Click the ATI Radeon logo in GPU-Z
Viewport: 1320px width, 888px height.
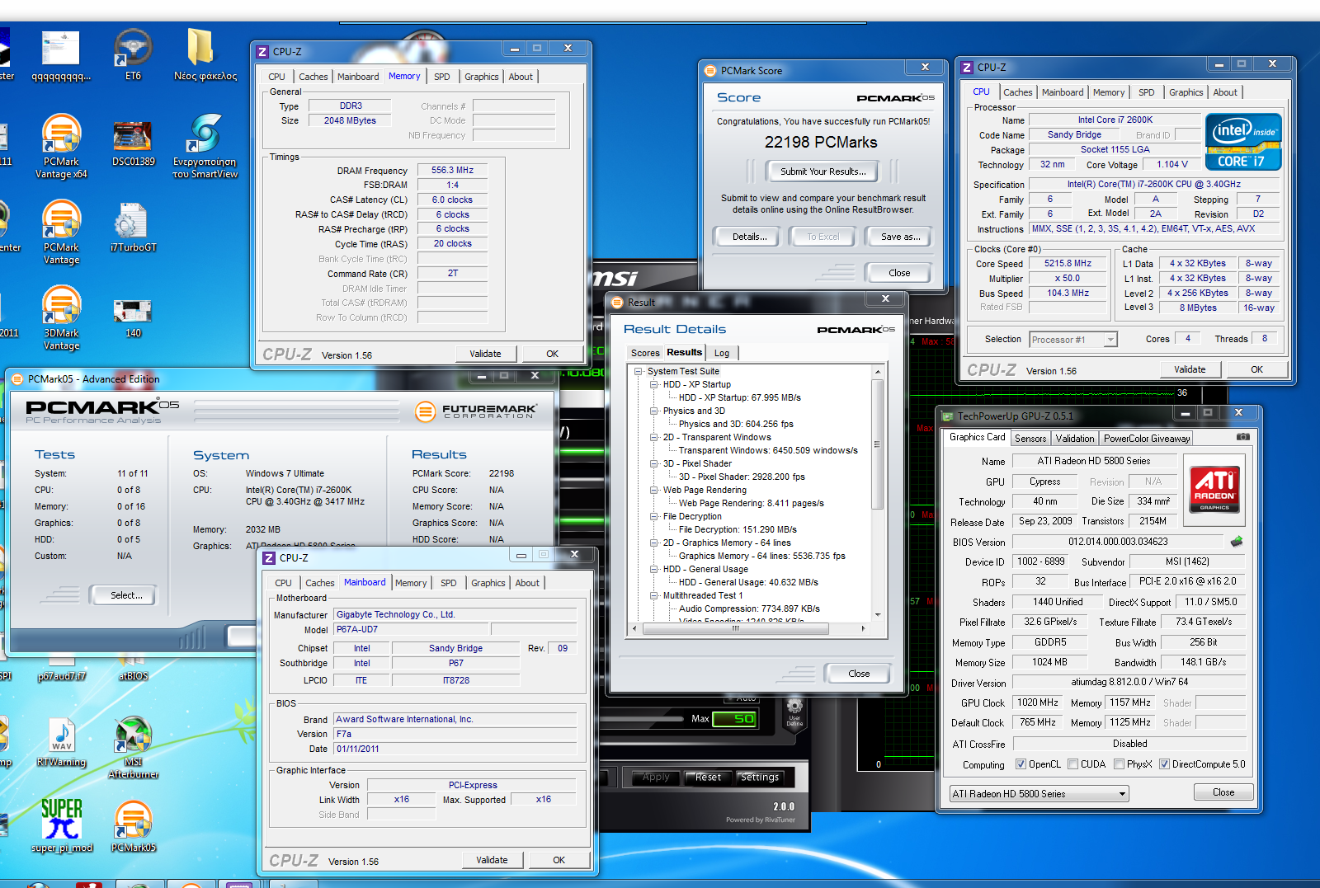1214,489
